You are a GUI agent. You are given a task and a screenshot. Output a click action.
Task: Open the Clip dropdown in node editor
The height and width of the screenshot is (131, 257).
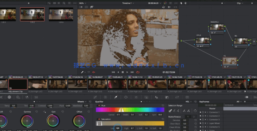pyautogui.click(x=240, y=3)
